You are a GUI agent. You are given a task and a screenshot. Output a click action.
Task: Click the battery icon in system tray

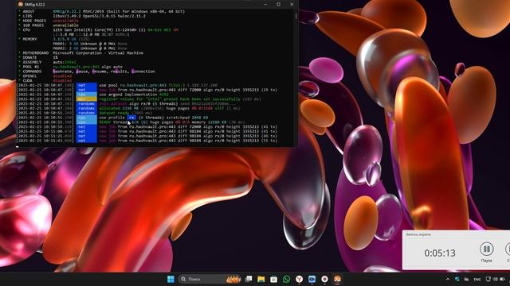pos(502,279)
